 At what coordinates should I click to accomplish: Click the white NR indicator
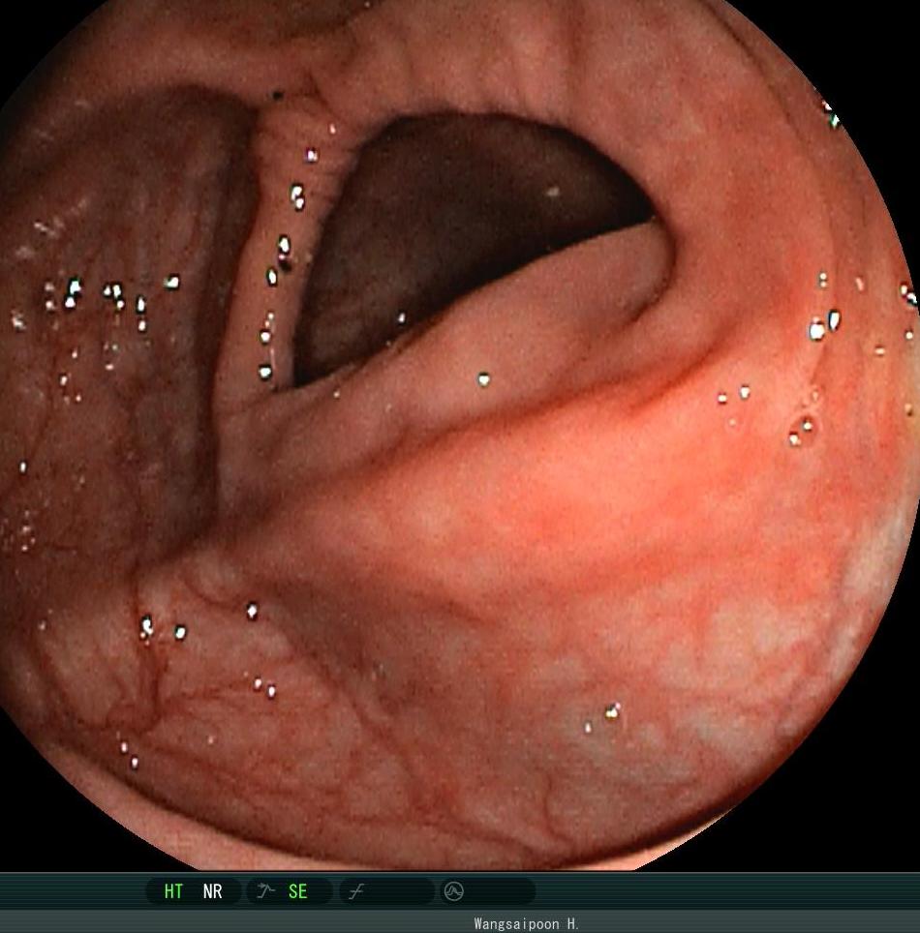(x=213, y=891)
